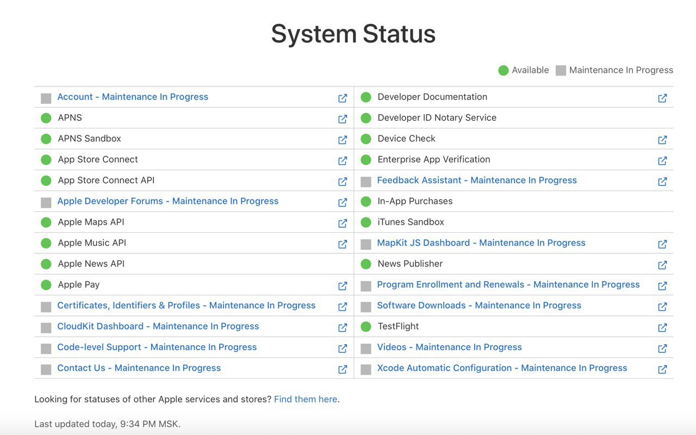Screen dimensions: 696x435
Task: Open Program Enrollment and Renewals maintenance link
Action: click(x=508, y=285)
